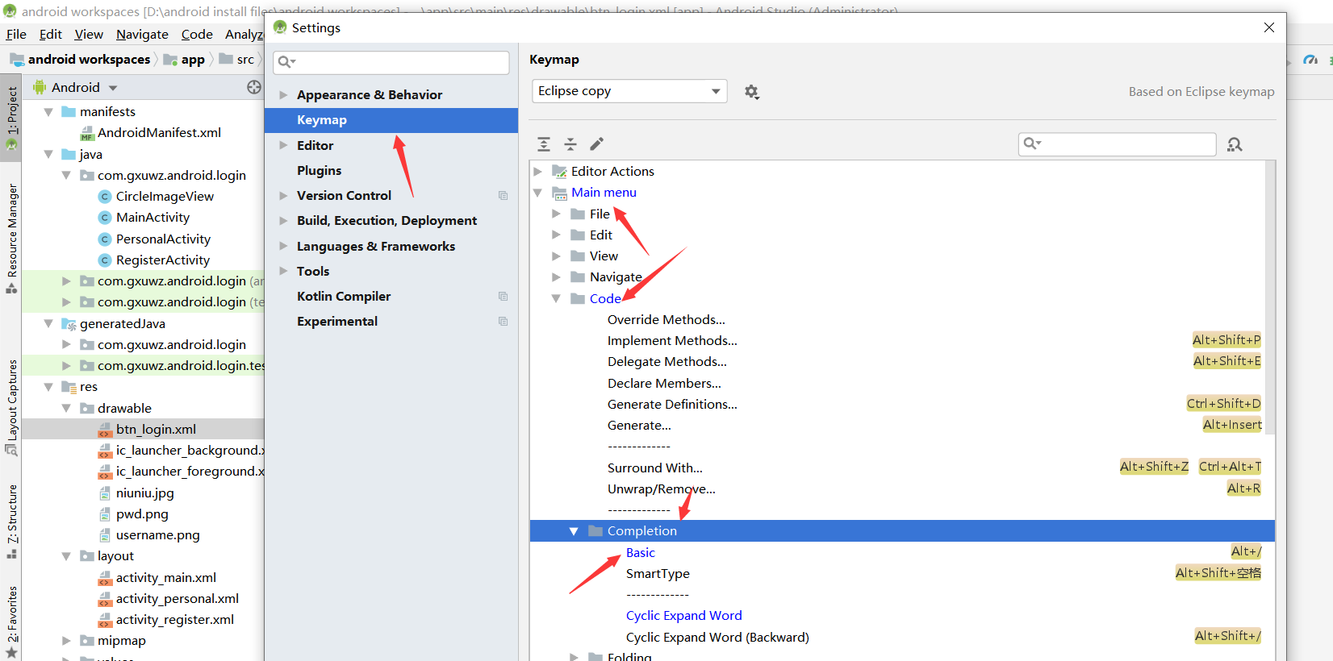This screenshot has width=1333, height=661.
Task: Click the btn_login.xml drawable file icon
Action: (105, 430)
